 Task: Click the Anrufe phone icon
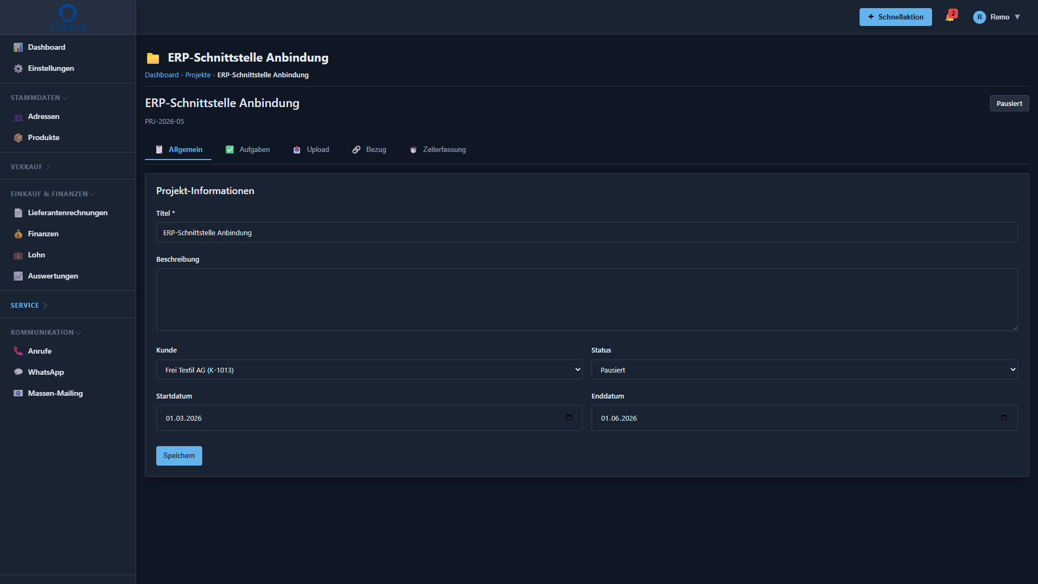click(x=18, y=351)
